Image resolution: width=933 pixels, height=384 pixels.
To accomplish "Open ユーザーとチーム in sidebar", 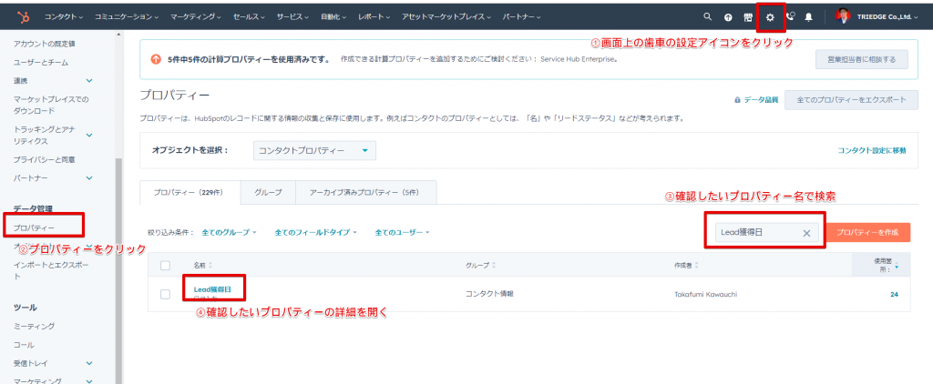I will tap(41, 63).
